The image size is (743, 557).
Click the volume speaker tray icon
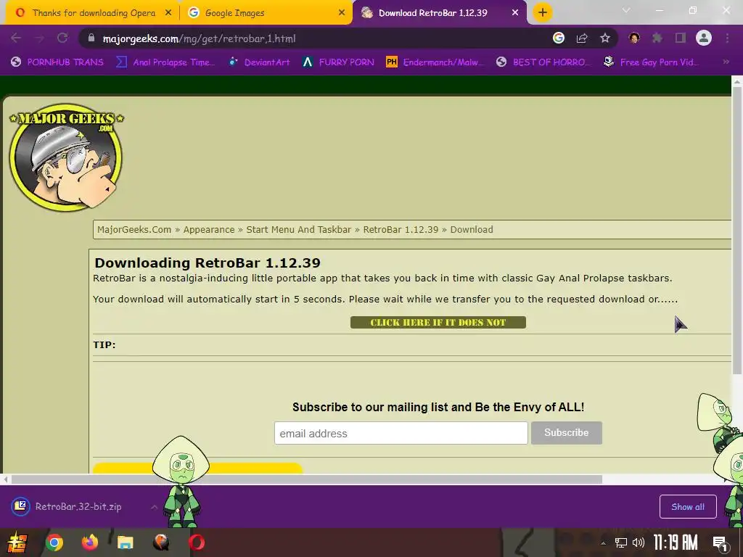pyautogui.click(x=639, y=542)
